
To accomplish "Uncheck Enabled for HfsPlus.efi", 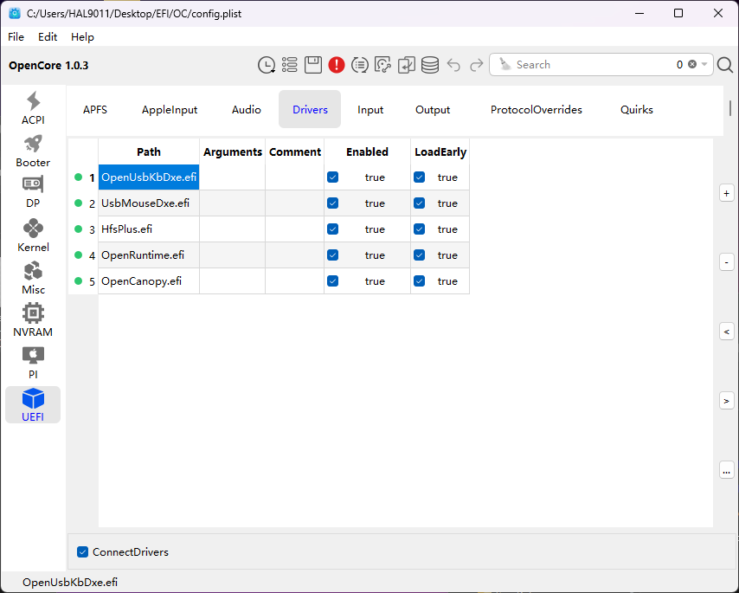I will pos(333,229).
